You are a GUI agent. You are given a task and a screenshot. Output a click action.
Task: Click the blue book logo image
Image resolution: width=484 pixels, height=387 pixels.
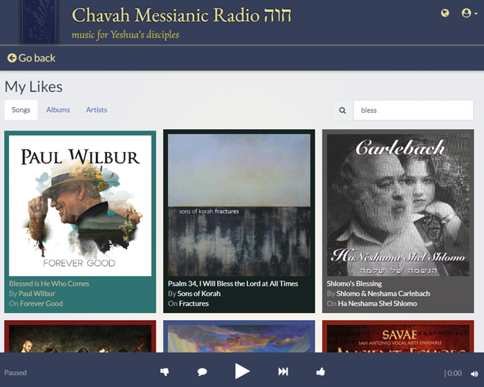[39, 21]
